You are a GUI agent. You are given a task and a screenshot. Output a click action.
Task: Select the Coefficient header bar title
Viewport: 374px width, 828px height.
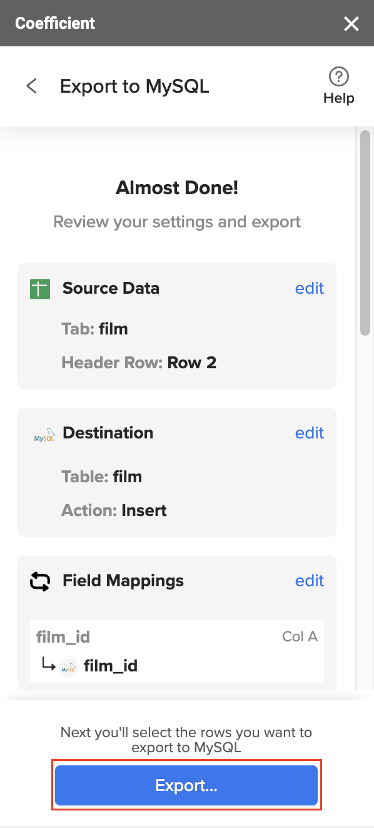tap(55, 23)
